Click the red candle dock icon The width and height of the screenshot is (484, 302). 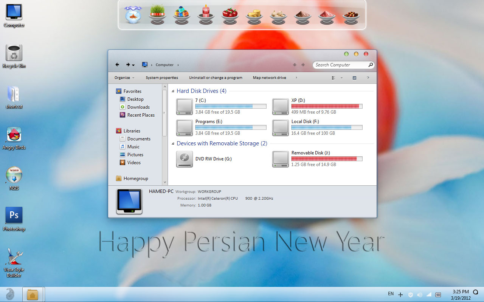click(x=206, y=15)
